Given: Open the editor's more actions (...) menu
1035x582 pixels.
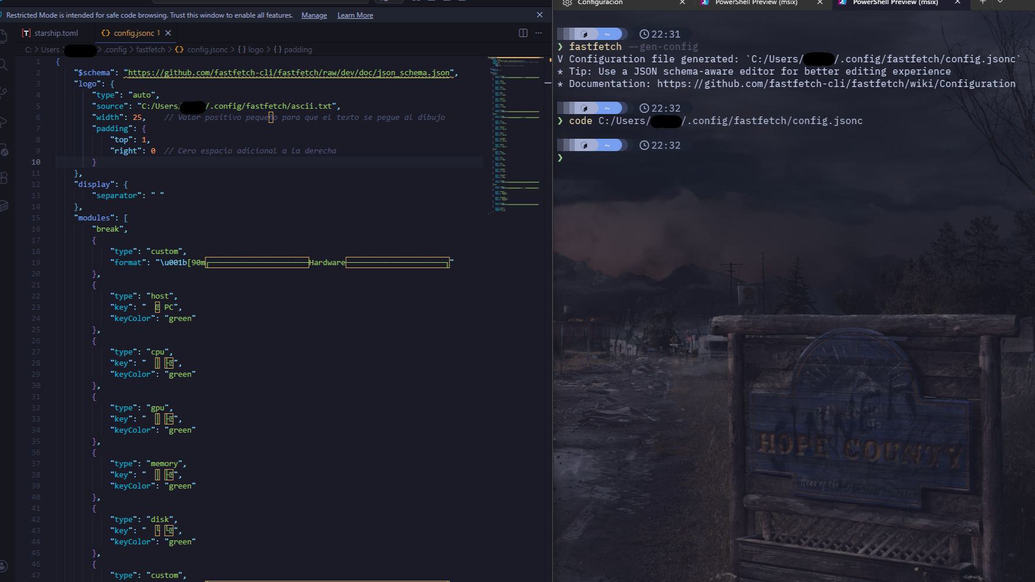Looking at the screenshot, I should [539, 33].
